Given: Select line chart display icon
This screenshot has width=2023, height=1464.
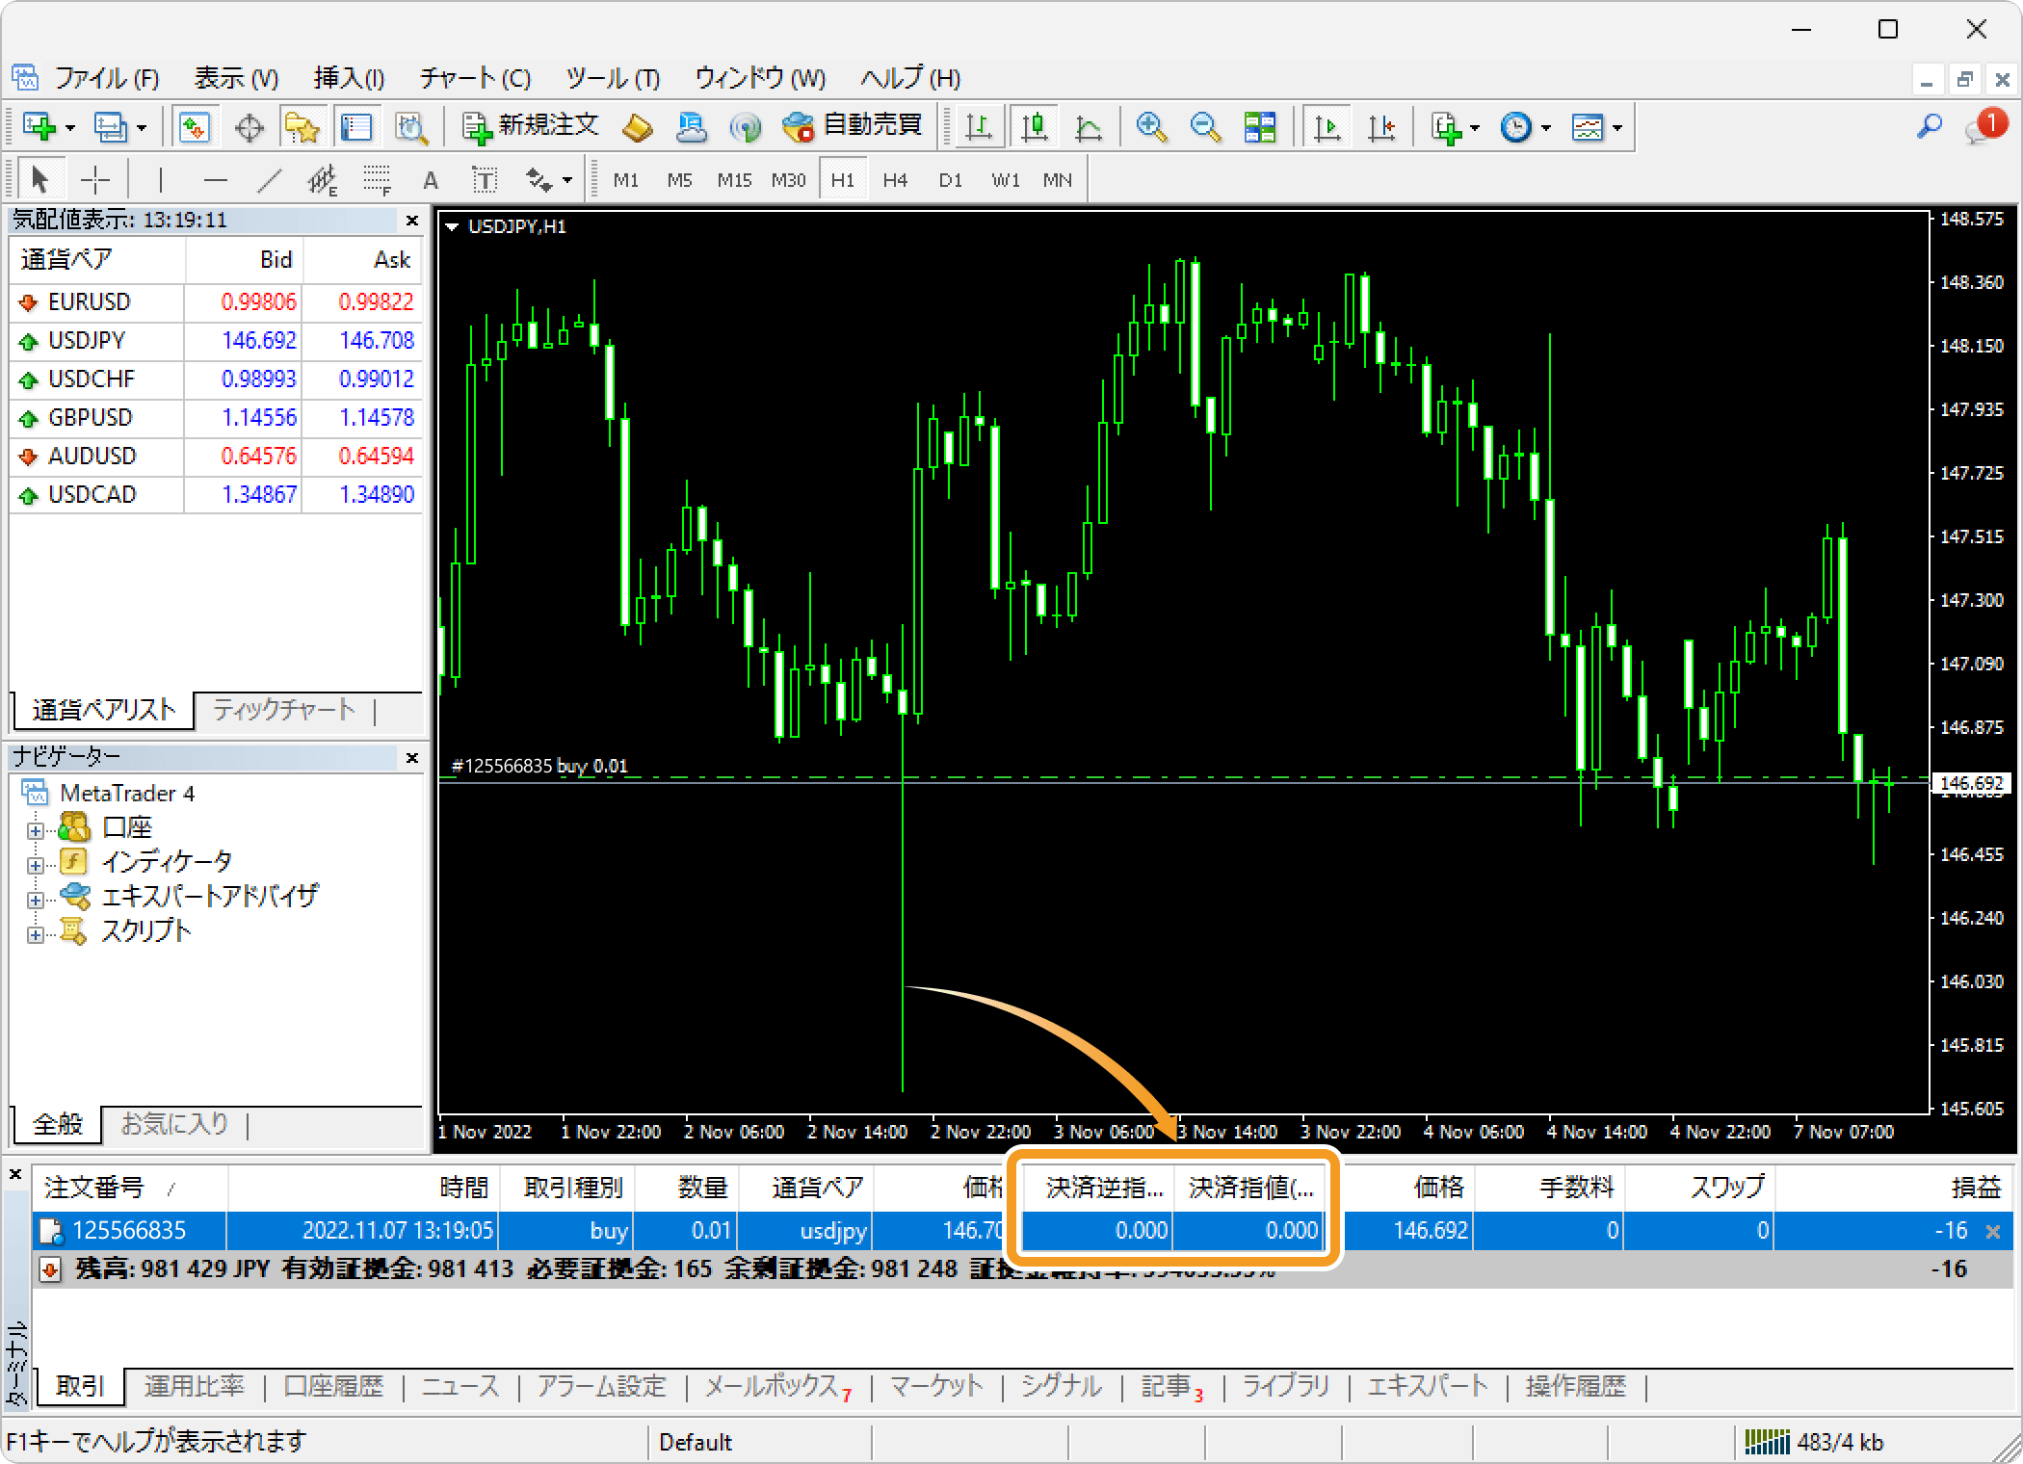Looking at the screenshot, I should [x=1089, y=127].
